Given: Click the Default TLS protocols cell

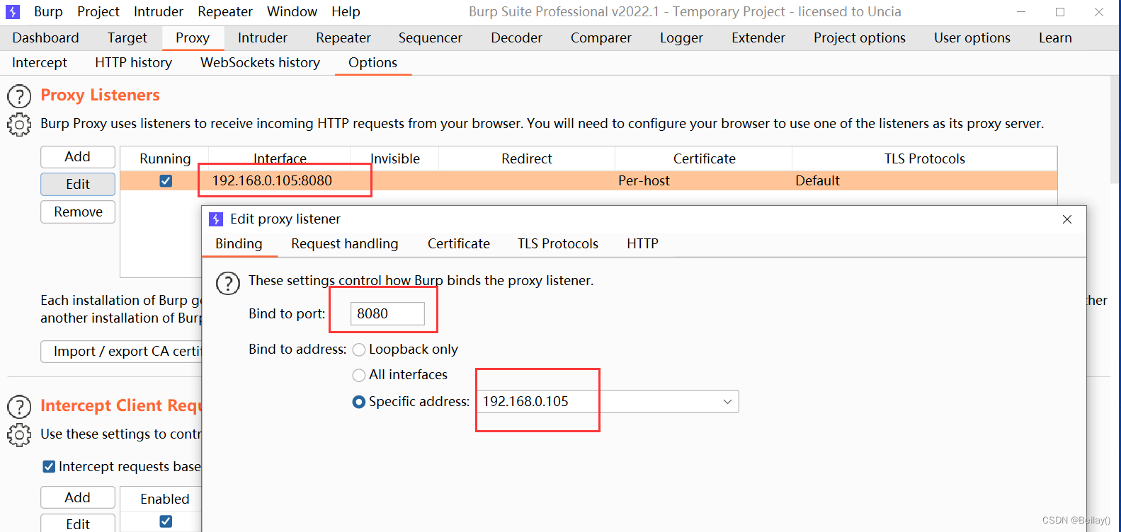Looking at the screenshot, I should pos(925,181).
